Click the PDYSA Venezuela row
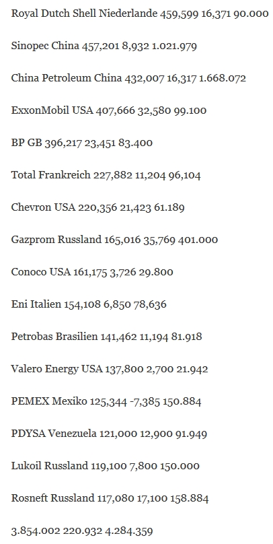273x544 pixels. pyautogui.click(x=109, y=434)
